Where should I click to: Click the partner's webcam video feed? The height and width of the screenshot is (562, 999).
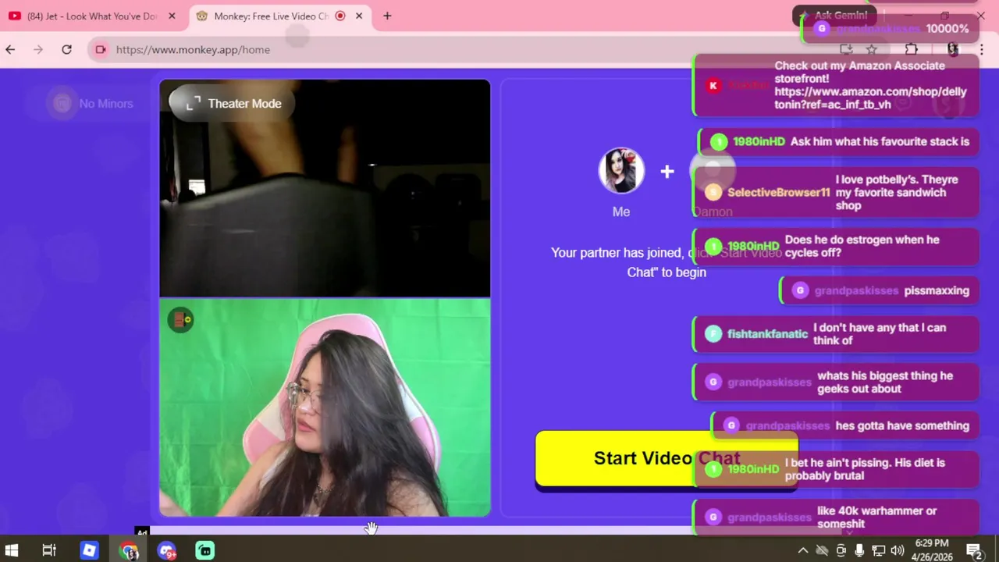325,188
